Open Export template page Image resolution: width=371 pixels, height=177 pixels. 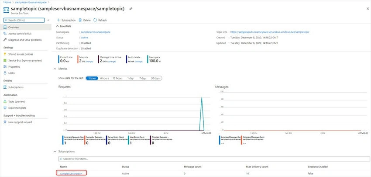point(17,108)
